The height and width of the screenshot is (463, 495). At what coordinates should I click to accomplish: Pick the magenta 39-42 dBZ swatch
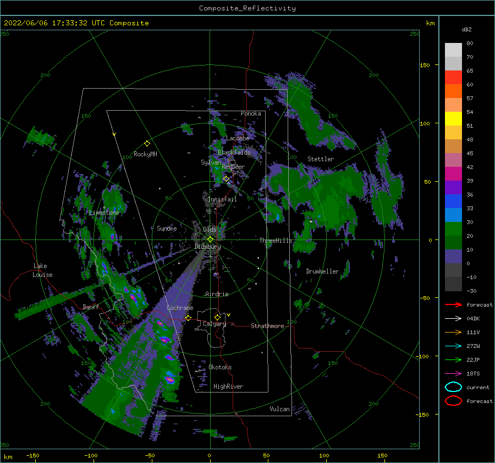[x=453, y=174]
